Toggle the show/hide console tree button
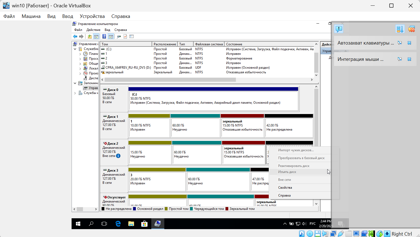The image size is (420, 237). coord(96,36)
